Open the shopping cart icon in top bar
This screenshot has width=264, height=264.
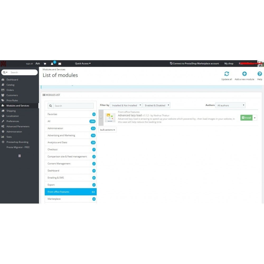[x=45, y=64]
